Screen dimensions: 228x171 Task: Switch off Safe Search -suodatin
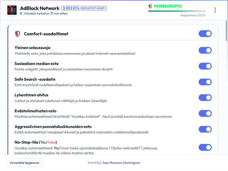click(205, 82)
